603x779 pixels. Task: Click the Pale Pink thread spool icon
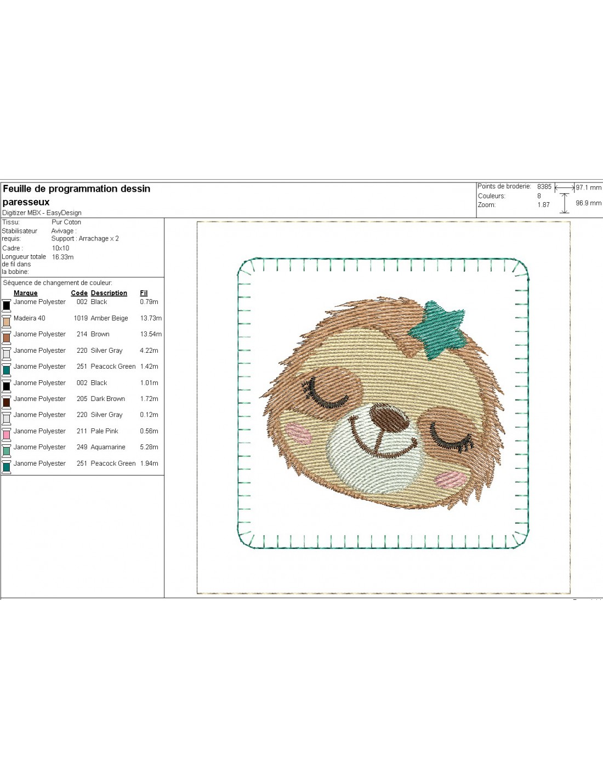point(7,434)
